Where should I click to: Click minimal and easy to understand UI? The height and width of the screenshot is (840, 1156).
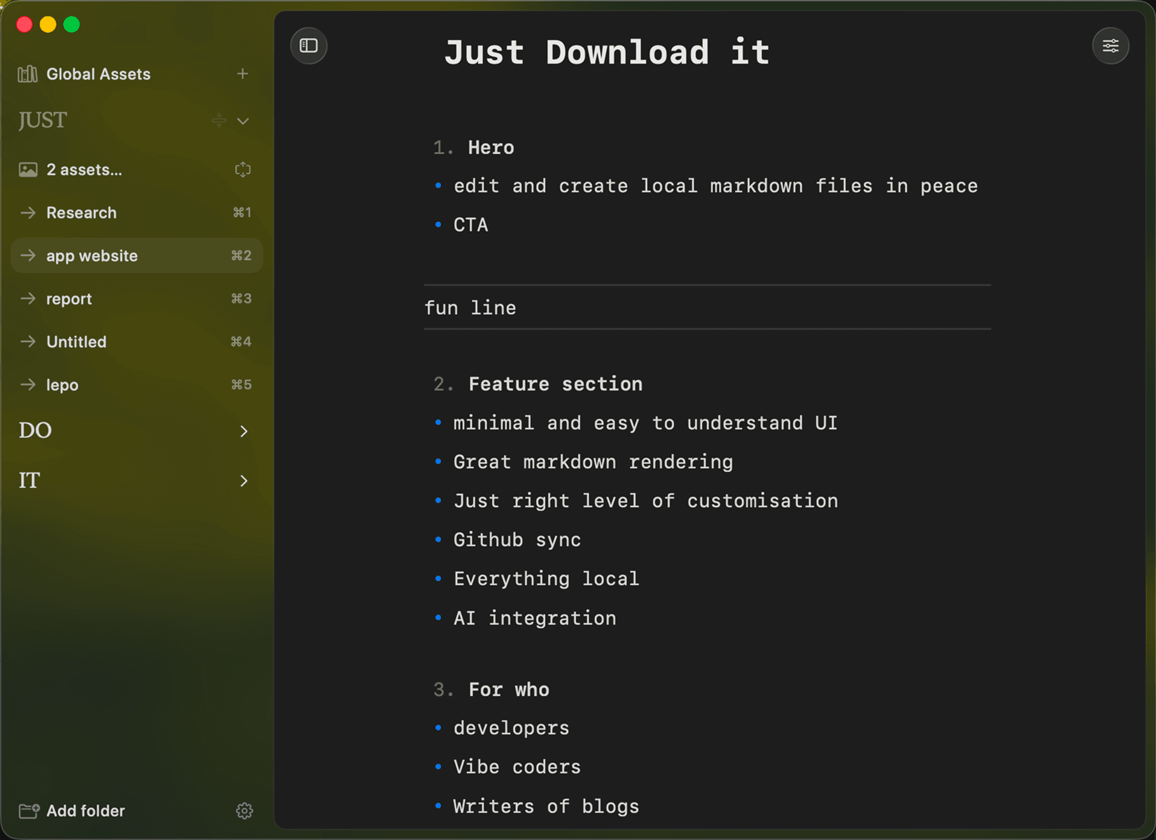646,423
